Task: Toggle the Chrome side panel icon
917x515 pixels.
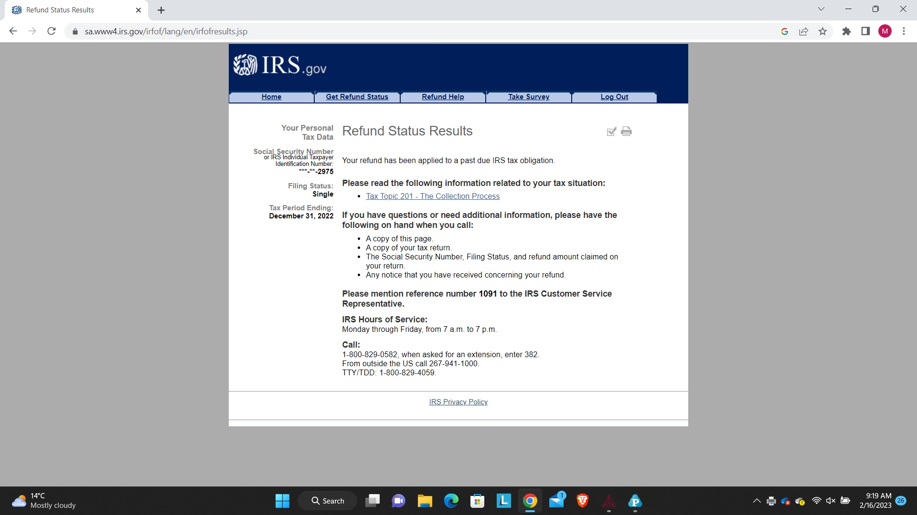Action: pos(865,31)
